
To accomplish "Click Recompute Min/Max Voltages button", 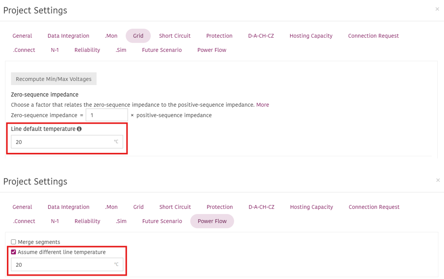I will coord(54,79).
